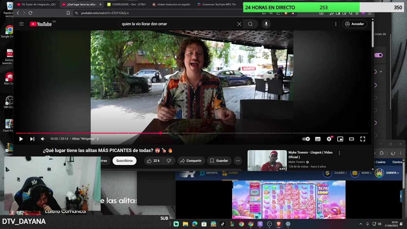This screenshot has height=229, width=407.
Task: Subscribe with the Suscribirse button
Action: pos(124,161)
